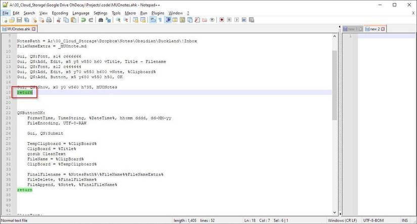
Task: Click the Save recorded macro icon
Action: coord(252,20)
